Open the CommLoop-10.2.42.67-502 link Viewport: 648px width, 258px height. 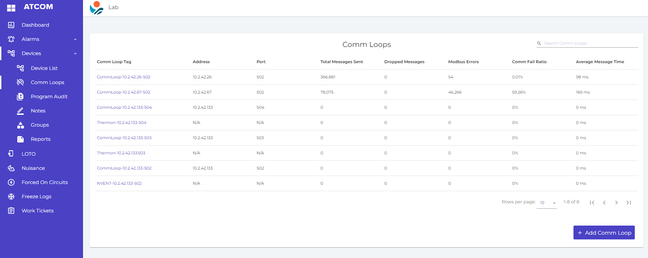[x=123, y=92]
